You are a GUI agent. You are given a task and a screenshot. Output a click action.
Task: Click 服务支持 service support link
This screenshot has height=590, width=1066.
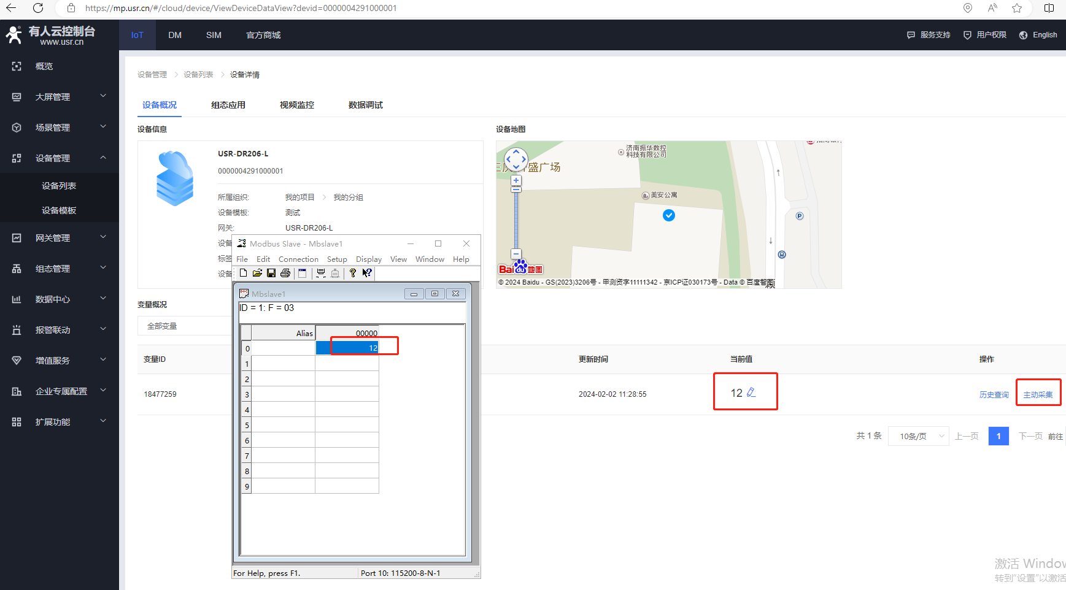929,35
